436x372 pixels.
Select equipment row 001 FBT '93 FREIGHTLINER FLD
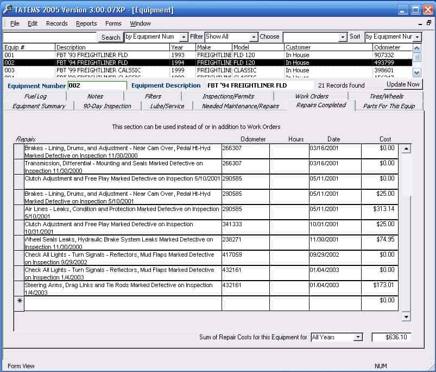click(x=207, y=55)
